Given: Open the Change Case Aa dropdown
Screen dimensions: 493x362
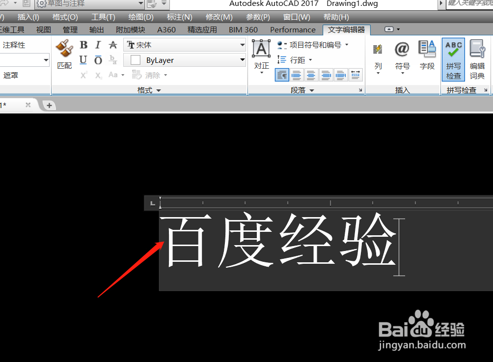Looking at the screenshot, I should [116, 75].
